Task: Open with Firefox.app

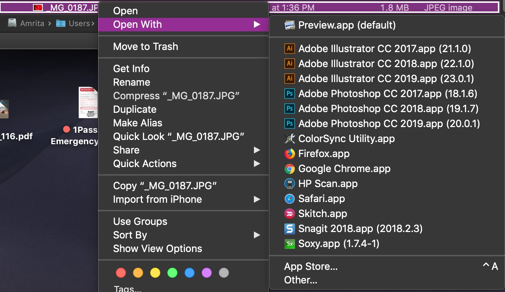Action: pos(387,153)
